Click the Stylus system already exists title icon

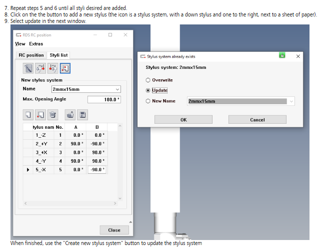click(x=142, y=56)
